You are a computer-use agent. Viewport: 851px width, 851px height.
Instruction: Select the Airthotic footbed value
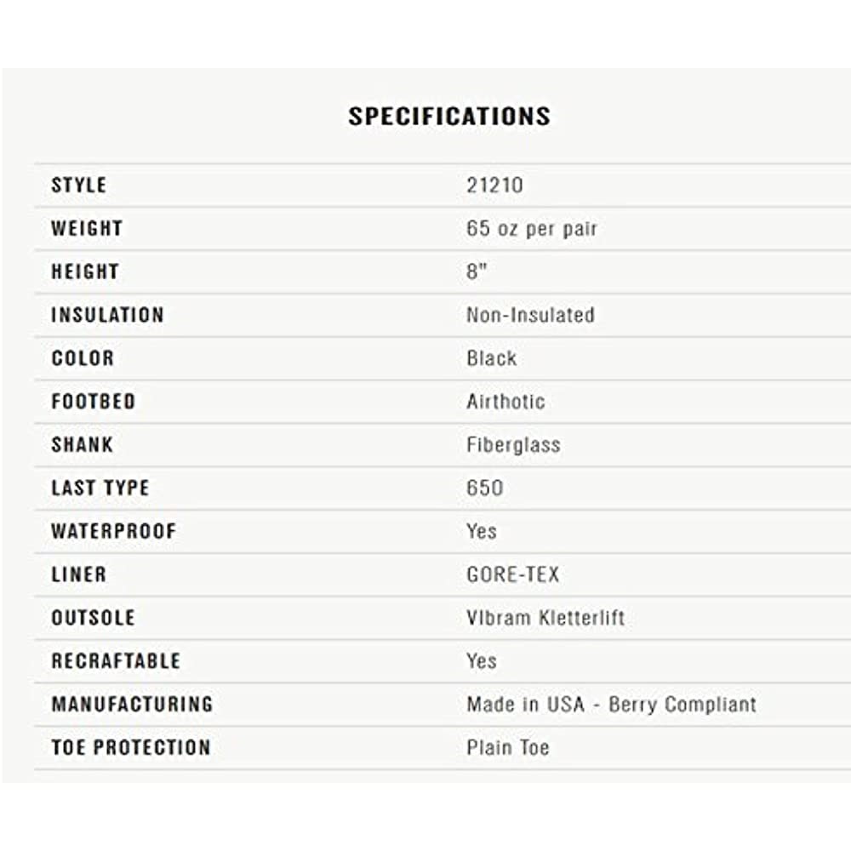(505, 402)
